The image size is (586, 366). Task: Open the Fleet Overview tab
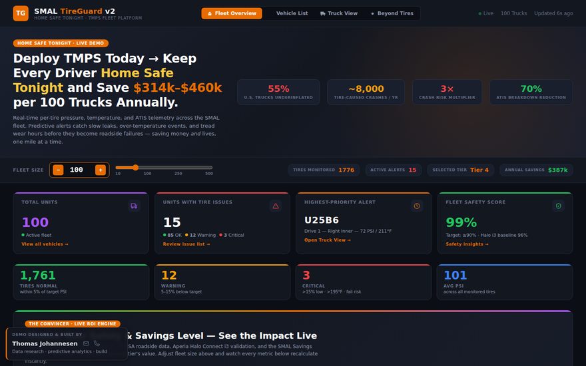click(x=232, y=13)
